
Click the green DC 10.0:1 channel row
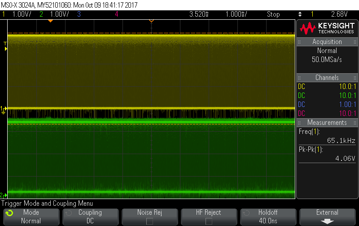(x=327, y=95)
